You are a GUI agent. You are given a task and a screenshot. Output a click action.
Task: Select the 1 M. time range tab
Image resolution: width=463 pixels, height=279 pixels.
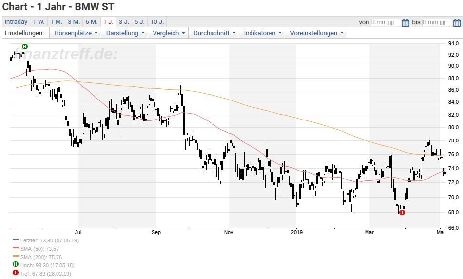pyautogui.click(x=56, y=22)
